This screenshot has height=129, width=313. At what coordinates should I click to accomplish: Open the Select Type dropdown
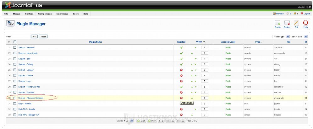(281, 37)
